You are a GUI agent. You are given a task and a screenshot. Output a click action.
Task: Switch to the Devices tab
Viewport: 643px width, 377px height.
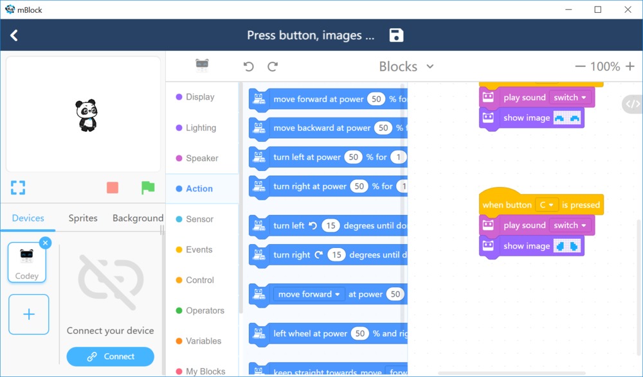pyautogui.click(x=28, y=218)
